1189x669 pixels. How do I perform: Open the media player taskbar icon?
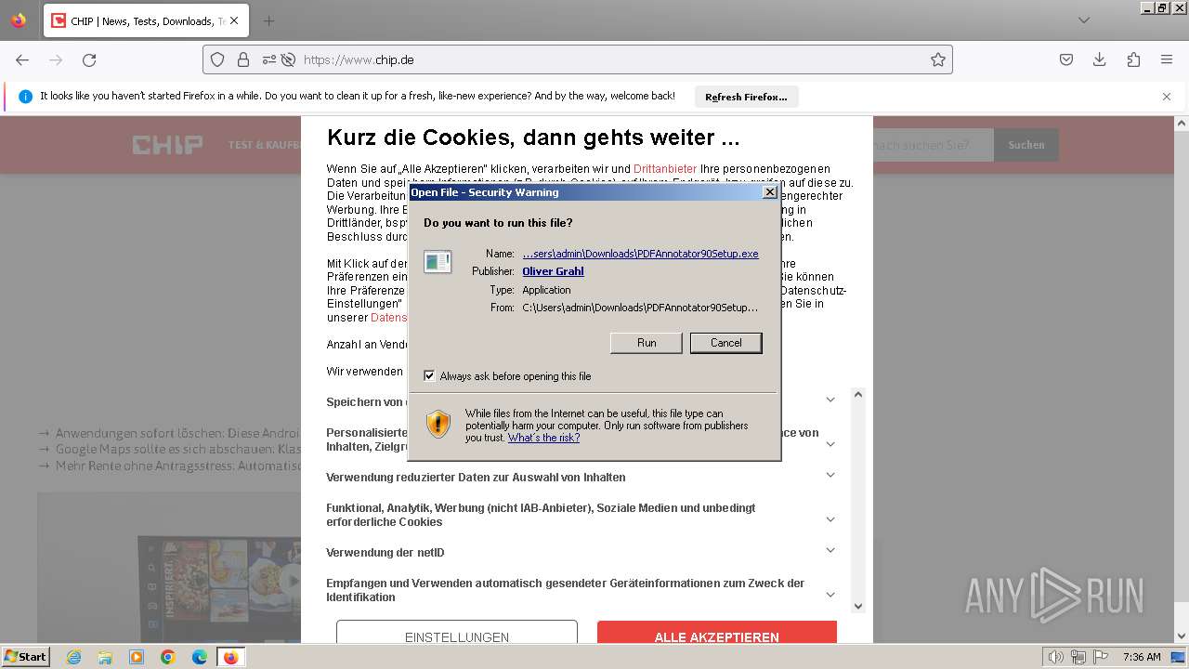(x=137, y=657)
